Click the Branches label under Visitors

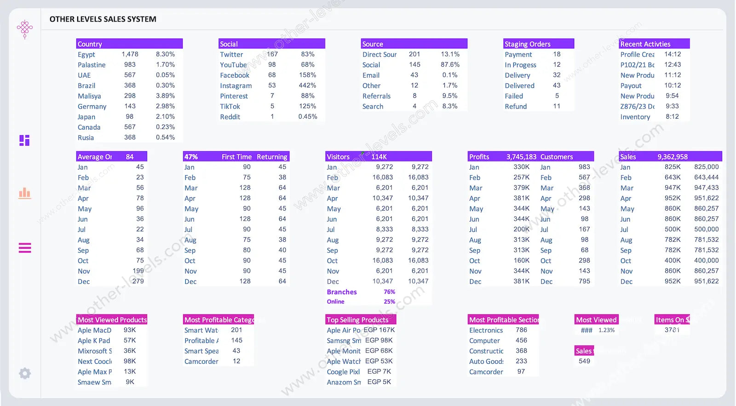[x=342, y=292]
